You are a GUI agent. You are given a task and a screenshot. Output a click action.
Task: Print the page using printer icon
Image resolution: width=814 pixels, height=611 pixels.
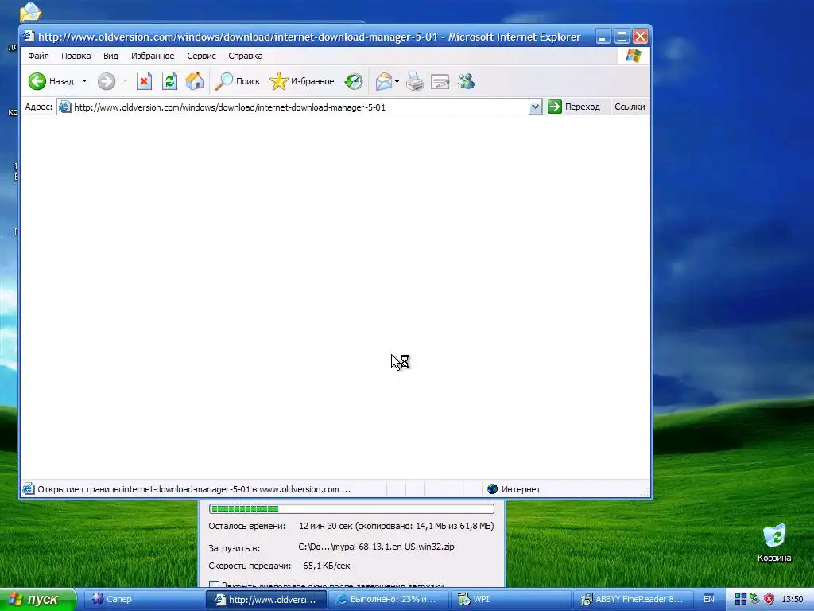pyautogui.click(x=415, y=81)
